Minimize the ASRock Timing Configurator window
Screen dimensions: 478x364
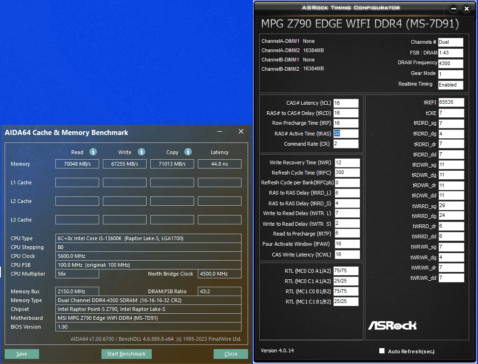[454, 8]
